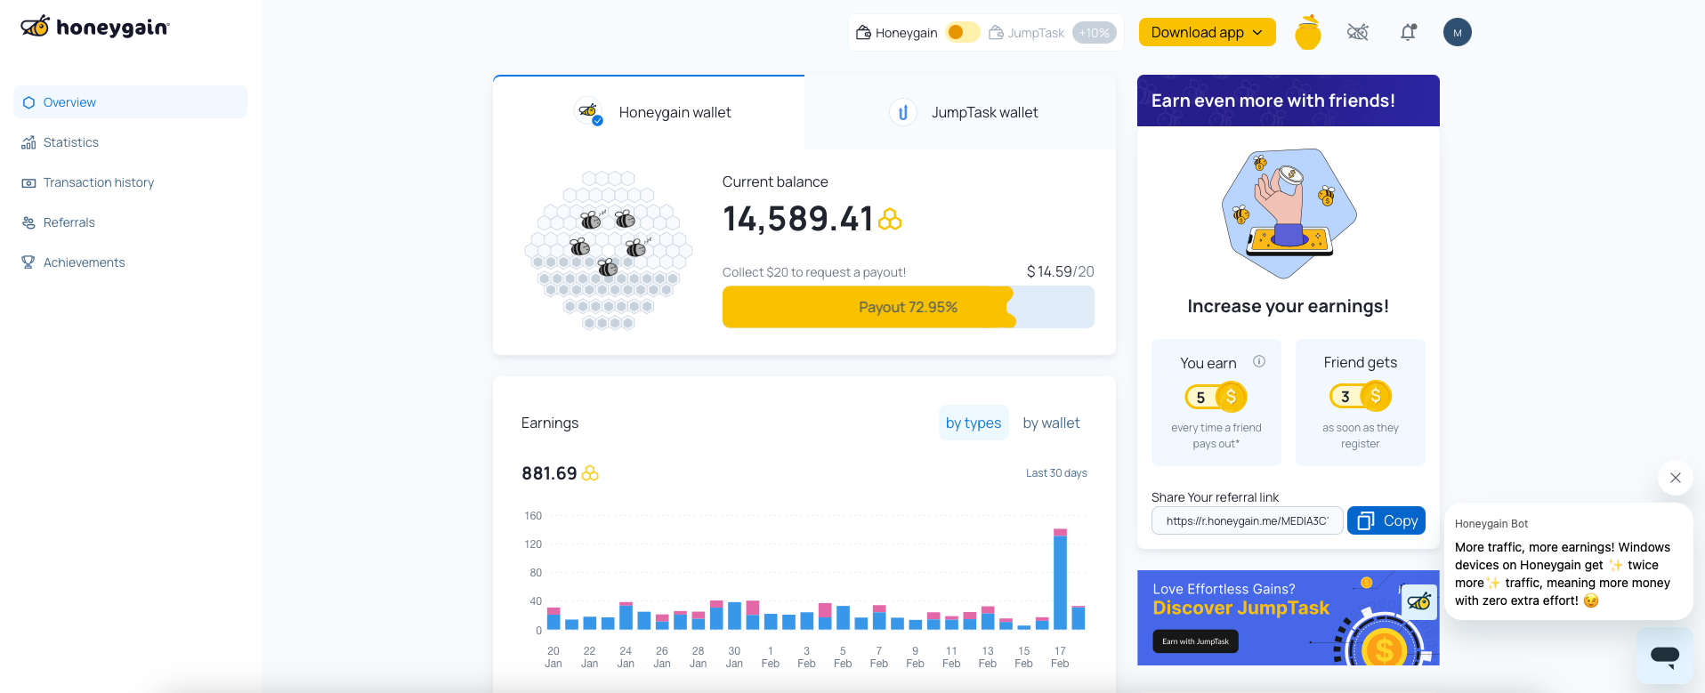Click the honey pot icon in header
This screenshot has height=693, width=1705.
[x=1307, y=33]
